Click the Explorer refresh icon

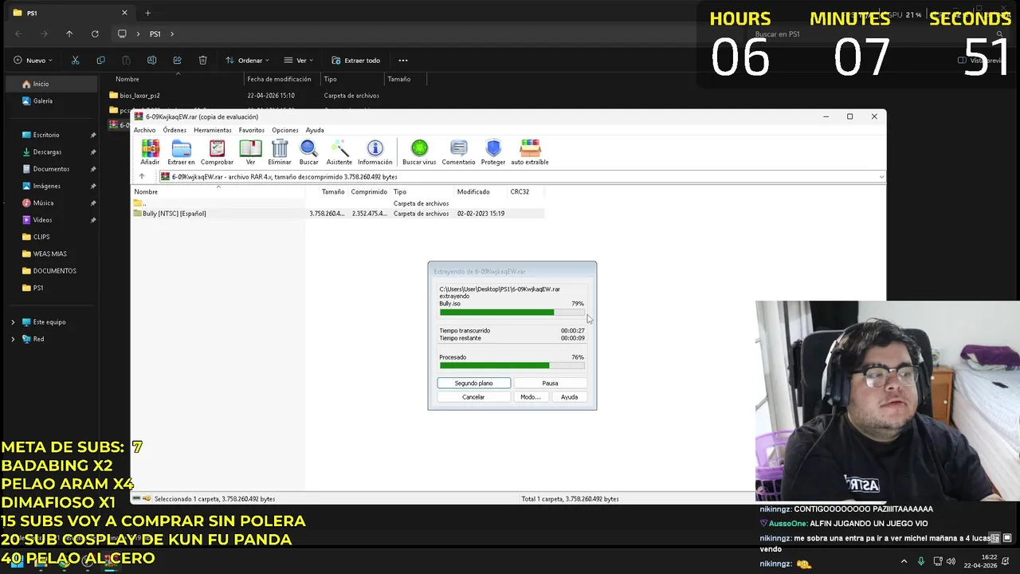coord(95,33)
